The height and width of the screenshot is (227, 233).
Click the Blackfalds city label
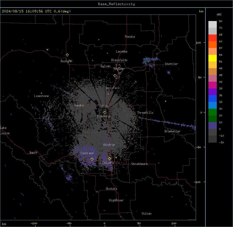pyautogui.click(x=119, y=60)
